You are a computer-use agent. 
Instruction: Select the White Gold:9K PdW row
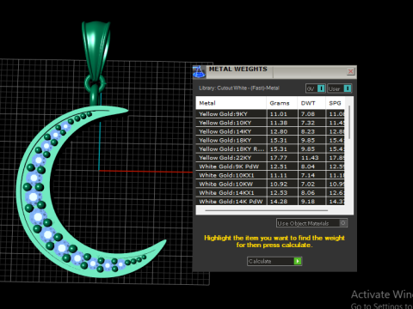click(270, 167)
